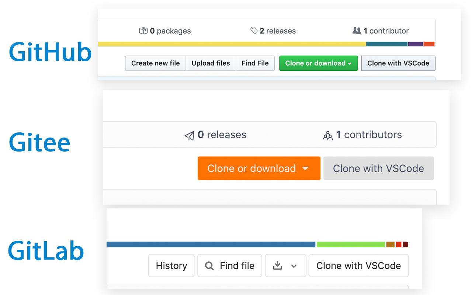Click GitHub Create new file button

click(x=156, y=63)
